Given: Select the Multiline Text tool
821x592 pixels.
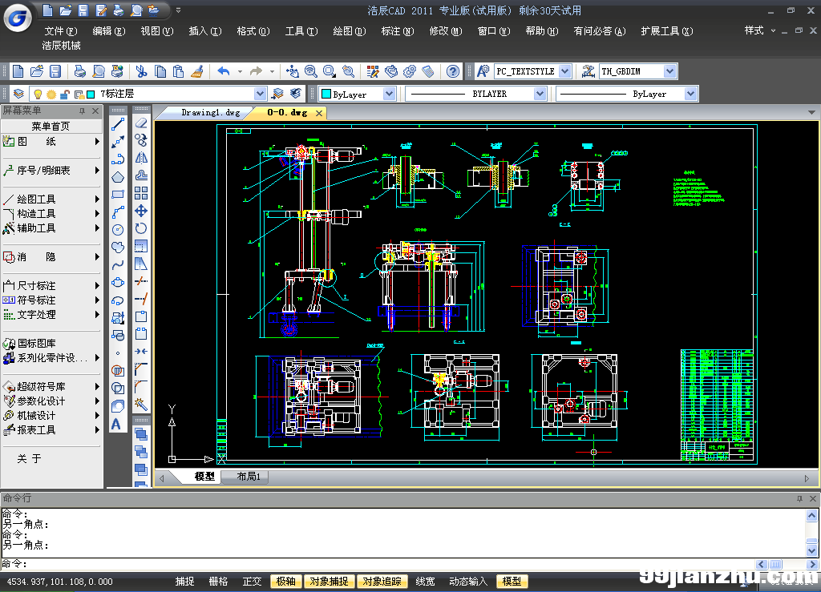Looking at the screenshot, I should [116, 424].
